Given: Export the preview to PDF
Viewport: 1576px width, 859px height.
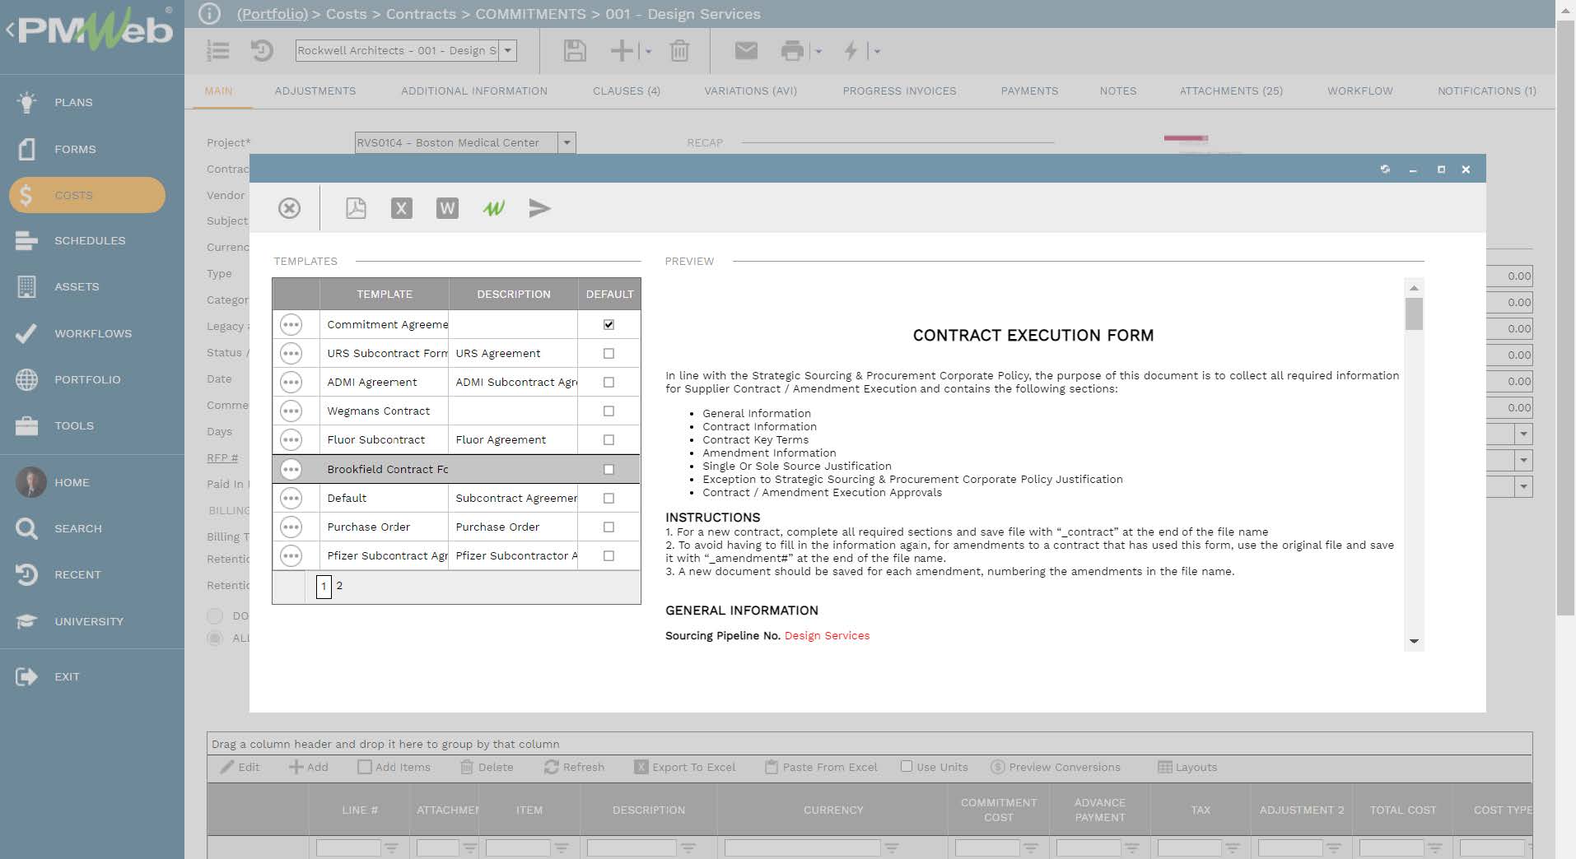Looking at the screenshot, I should [x=355, y=208].
